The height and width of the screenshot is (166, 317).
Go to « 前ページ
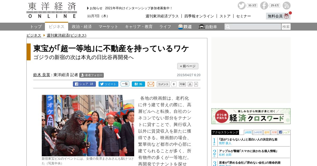click(188, 66)
